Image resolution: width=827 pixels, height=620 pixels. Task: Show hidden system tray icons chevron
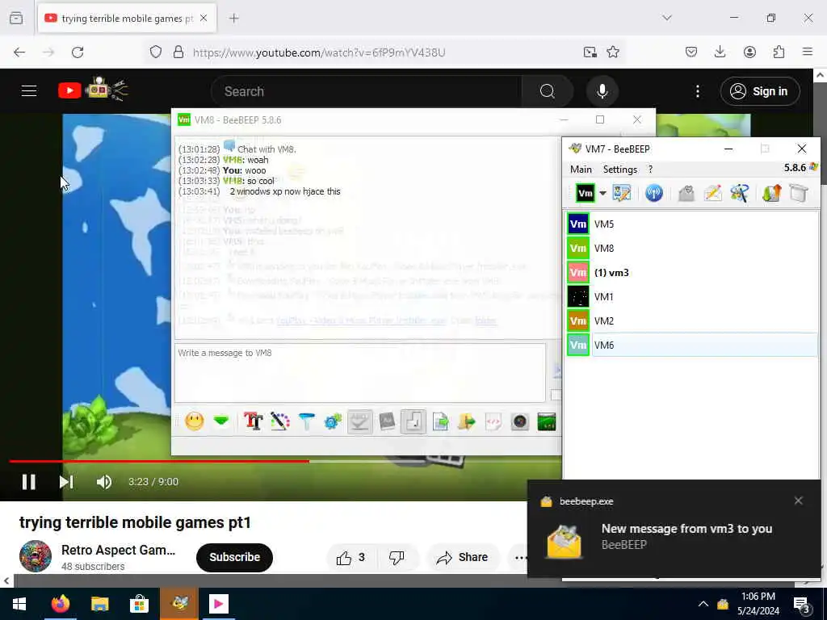pyautogui.click(x=703, y=604)
